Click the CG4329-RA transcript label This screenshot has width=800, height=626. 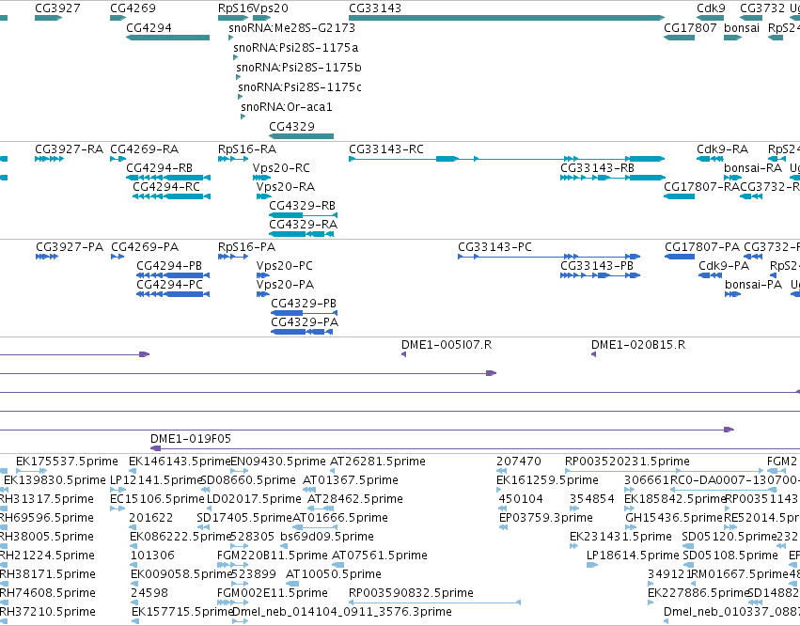(x=303, y=224)
